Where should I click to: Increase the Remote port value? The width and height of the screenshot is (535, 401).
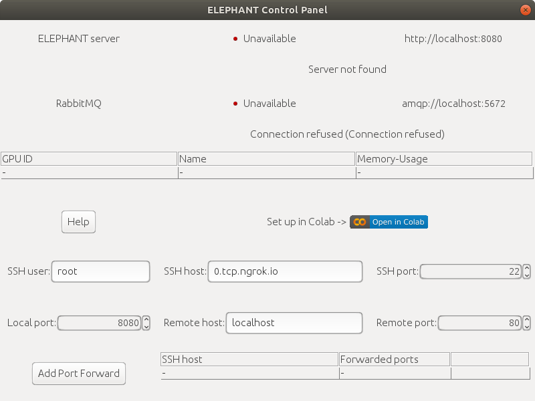[x=527, y=319]
